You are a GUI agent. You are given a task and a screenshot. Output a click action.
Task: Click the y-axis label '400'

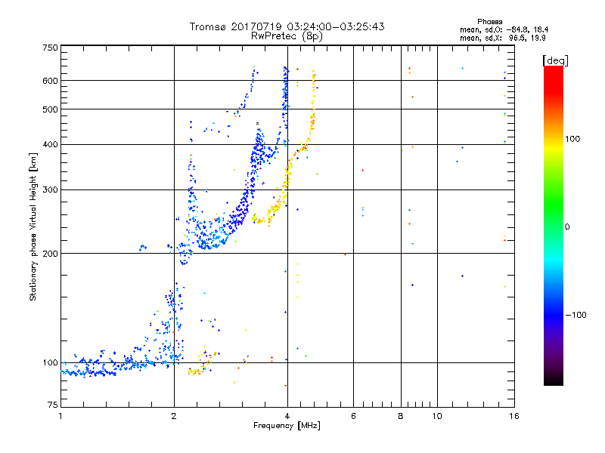50,145
